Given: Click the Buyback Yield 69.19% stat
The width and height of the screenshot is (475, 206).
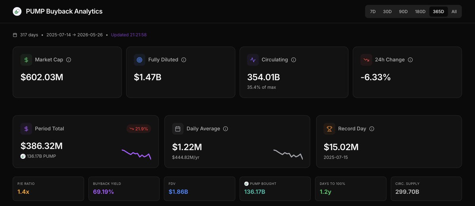Looking at the screenshot, I should pos(124,189).
